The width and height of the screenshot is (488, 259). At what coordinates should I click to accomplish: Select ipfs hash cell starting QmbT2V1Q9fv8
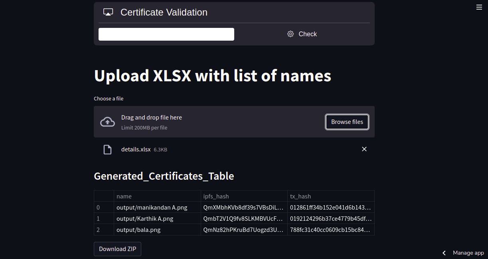tap(244, 218)
